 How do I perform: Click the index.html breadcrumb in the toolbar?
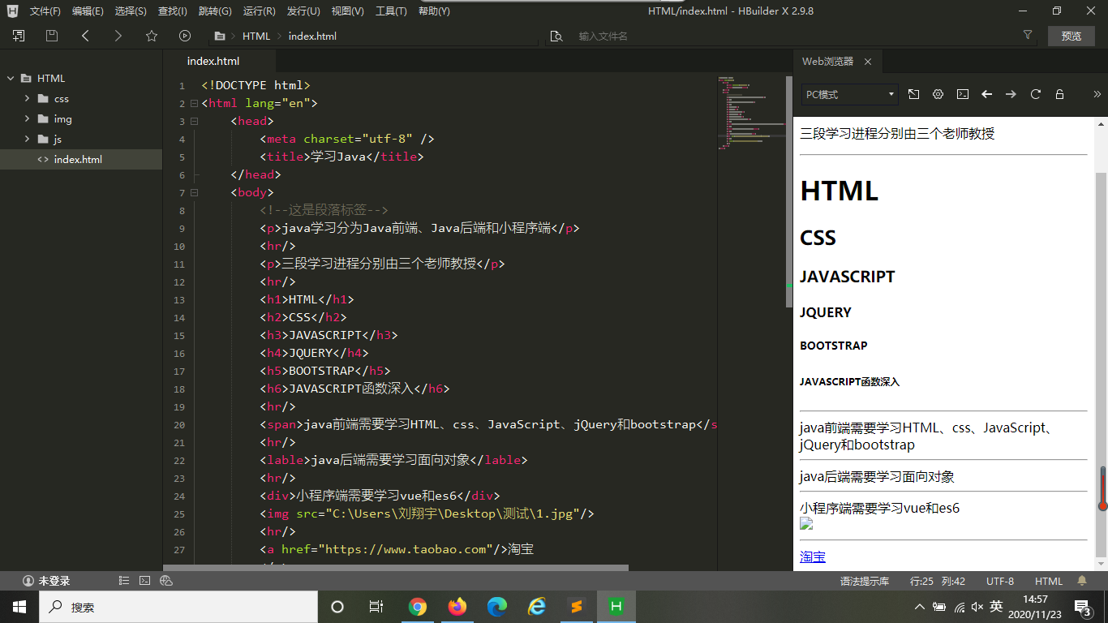[312, 36]
